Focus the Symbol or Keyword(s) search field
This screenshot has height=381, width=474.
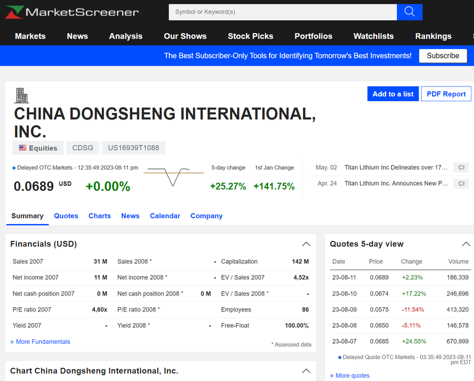point(283,12)
